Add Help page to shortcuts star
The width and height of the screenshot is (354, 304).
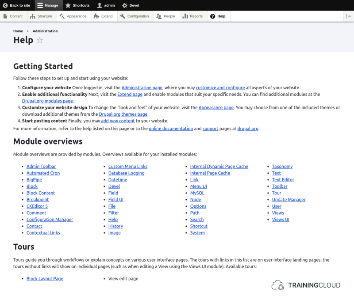[40, 40]
